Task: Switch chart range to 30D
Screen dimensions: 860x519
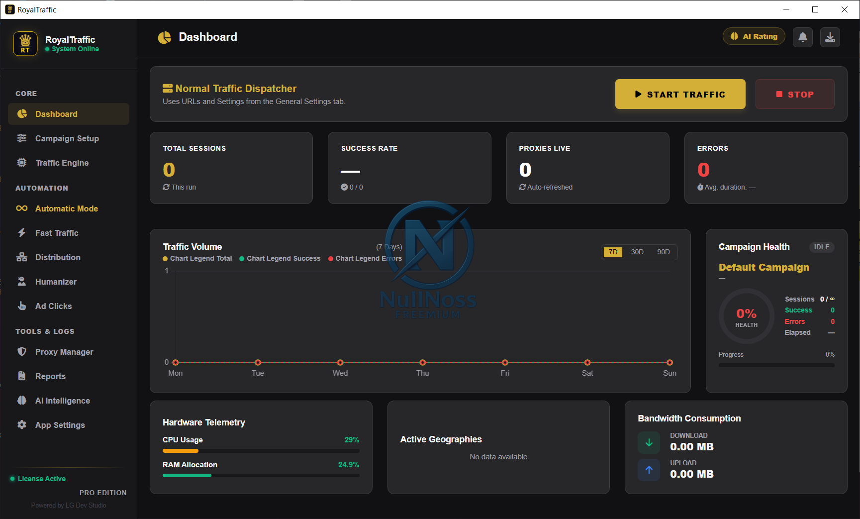Action: tap(637, 252)
